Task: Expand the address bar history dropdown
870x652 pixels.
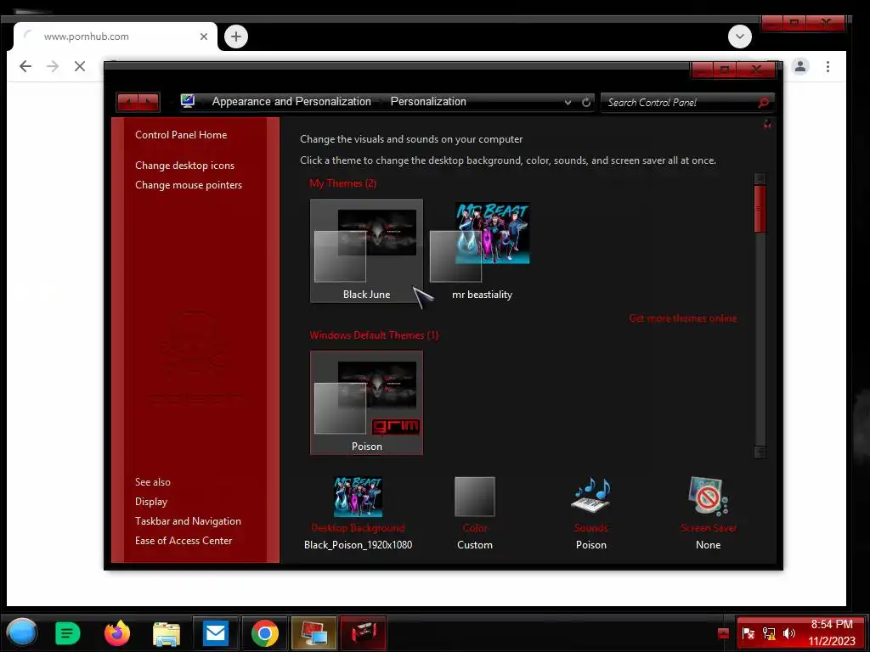Action: point(568,102)
